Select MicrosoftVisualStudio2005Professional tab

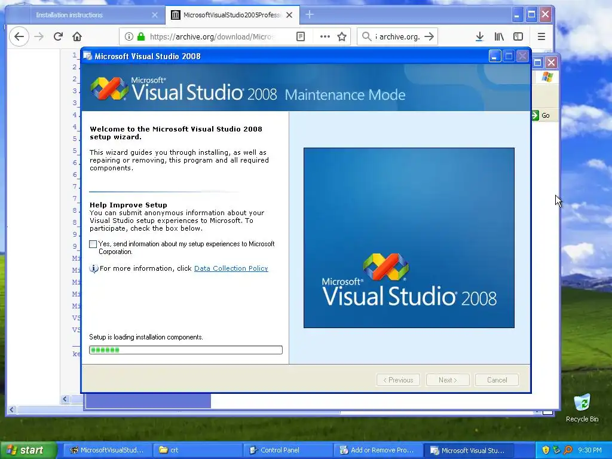[232, 15]
